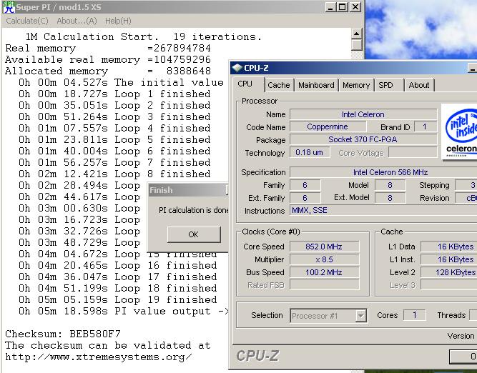The image size is (477, 373).
Task: Switch to the About tab in CPU-Z
Action: (419, 85)
